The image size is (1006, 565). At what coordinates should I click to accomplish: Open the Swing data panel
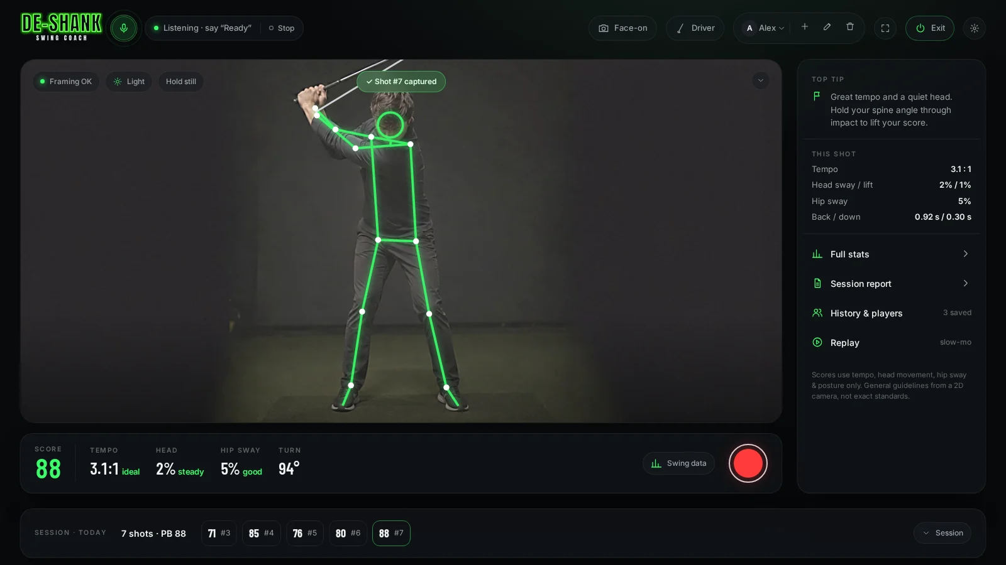click(678, 463)
